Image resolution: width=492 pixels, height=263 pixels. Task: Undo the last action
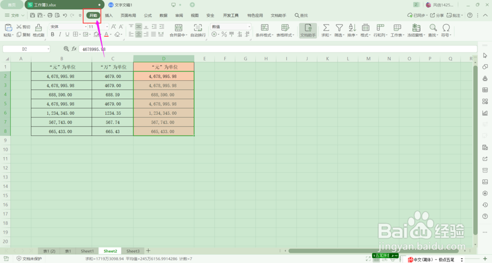pyautogui.click(x=65, y=15)
